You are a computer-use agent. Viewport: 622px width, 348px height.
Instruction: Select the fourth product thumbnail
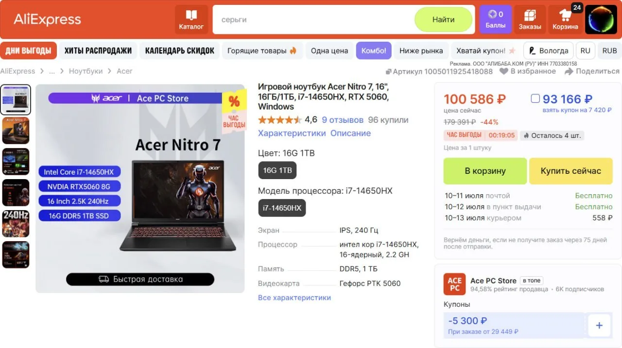click(16, 193)
